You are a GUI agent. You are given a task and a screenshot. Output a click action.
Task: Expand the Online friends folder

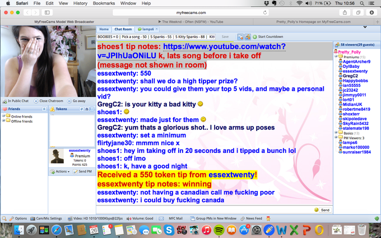coord(3,116)
